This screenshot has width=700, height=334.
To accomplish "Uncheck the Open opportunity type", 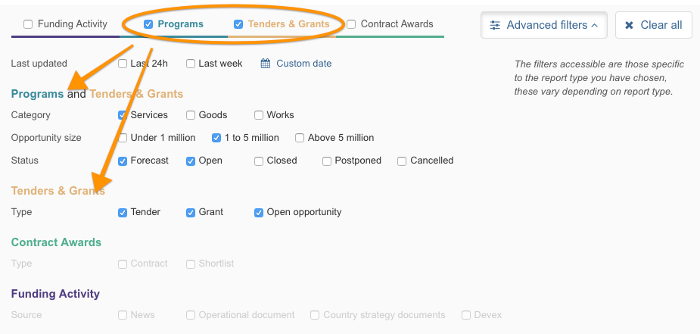I will click(259, 213).
